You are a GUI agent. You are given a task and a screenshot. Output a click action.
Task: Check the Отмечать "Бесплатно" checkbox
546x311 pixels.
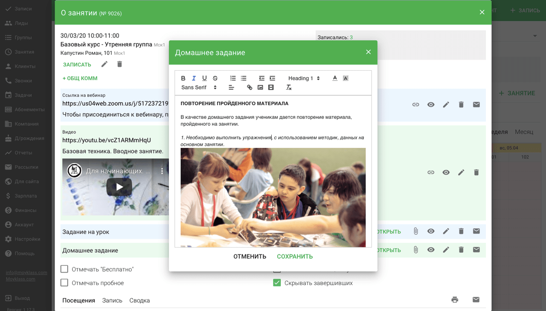coord(64,269)
